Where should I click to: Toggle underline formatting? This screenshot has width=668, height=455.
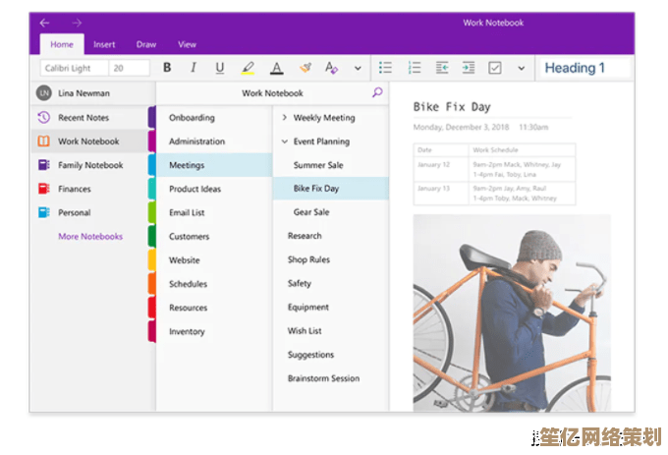tap(220, 68)
